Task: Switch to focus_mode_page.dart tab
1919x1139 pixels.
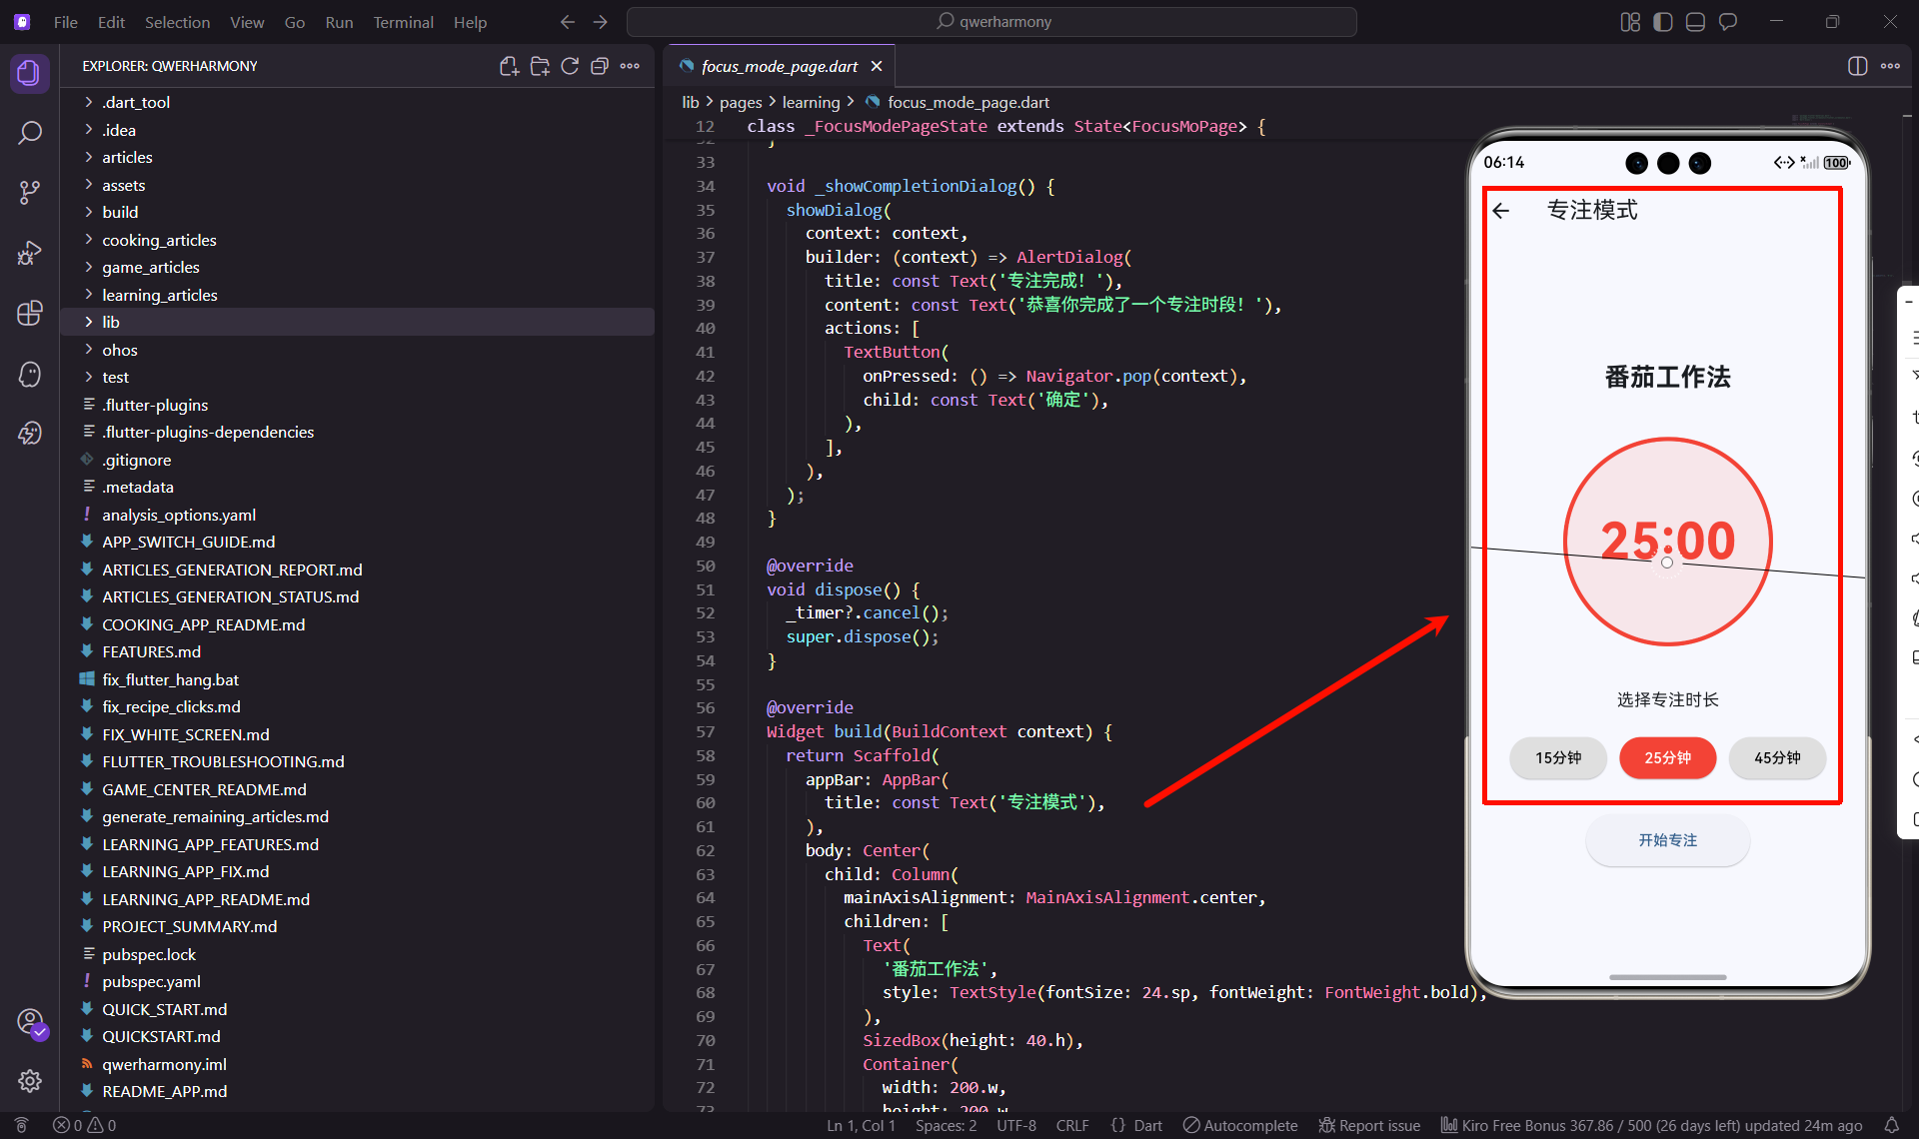Action: 779,66
